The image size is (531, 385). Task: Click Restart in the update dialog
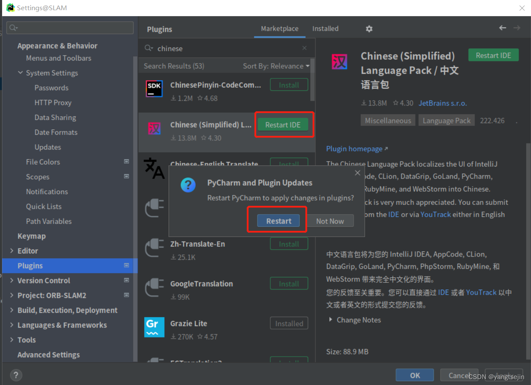[x=278, y=221]
